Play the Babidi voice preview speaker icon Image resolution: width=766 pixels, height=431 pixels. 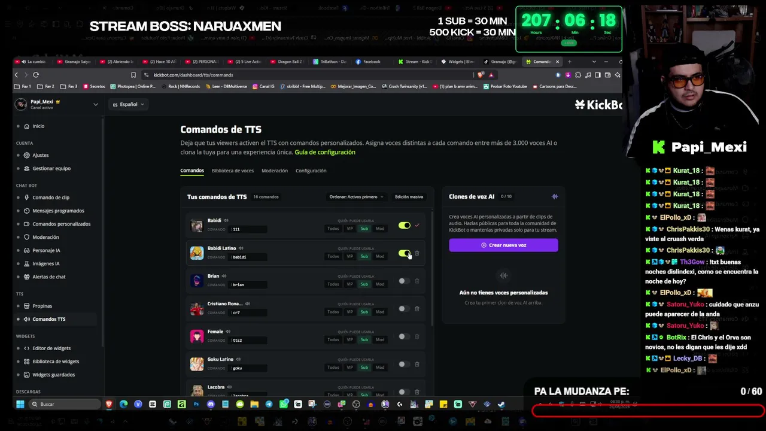(226, 220)
